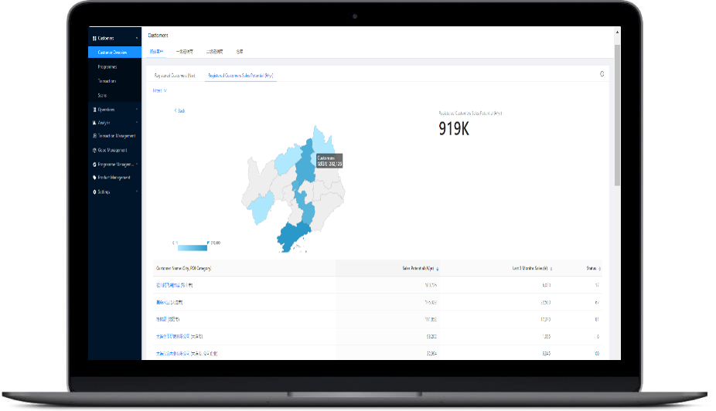Open the Programmes sidebar item

[107, 67]
